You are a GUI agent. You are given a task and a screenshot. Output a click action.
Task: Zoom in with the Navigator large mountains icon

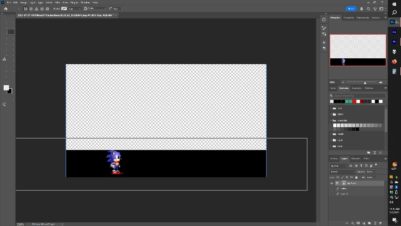pos(381,82)
